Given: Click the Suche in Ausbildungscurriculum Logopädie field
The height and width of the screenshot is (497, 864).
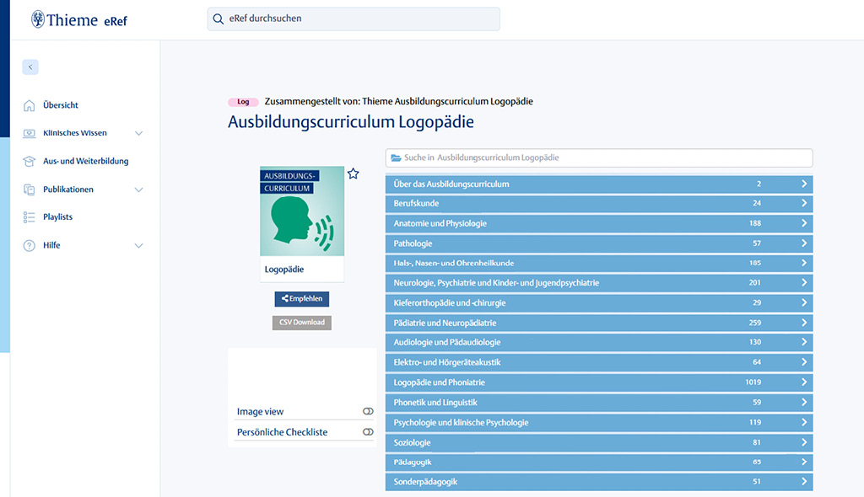Looking at the screenshot, I should pyautogui.click(x=599, y=158).
